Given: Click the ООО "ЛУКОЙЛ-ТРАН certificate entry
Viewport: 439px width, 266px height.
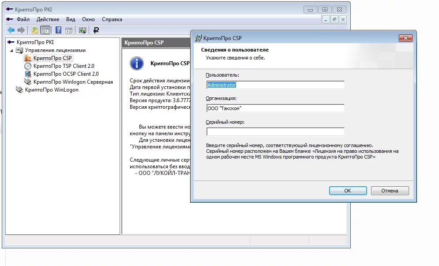Looking at the screenshot, I should [163, 173].
